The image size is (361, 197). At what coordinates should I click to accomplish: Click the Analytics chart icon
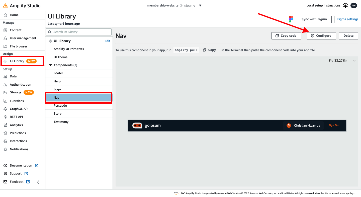click(5, 125)
